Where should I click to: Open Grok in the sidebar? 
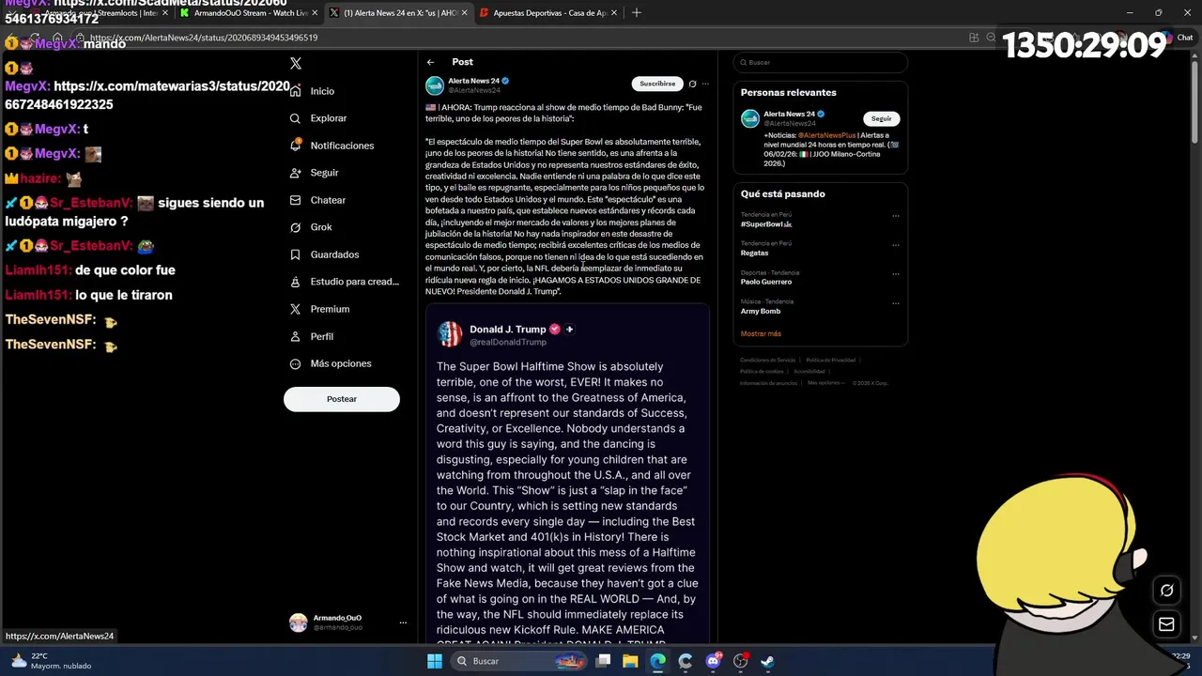(311, 227)
